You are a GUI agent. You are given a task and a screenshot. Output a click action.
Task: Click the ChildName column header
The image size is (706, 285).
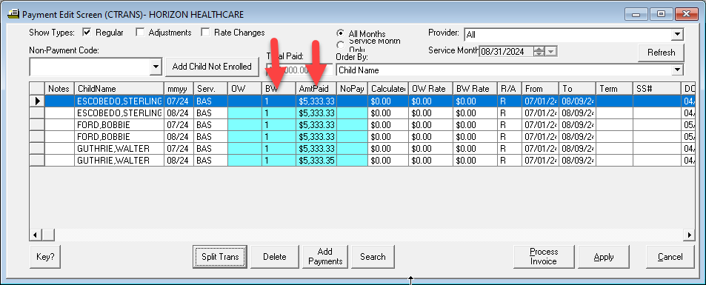coord(119,89)
